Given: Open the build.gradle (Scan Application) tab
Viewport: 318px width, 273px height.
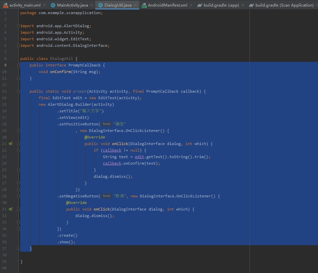Looking at the screenshot, I should 284,5.
